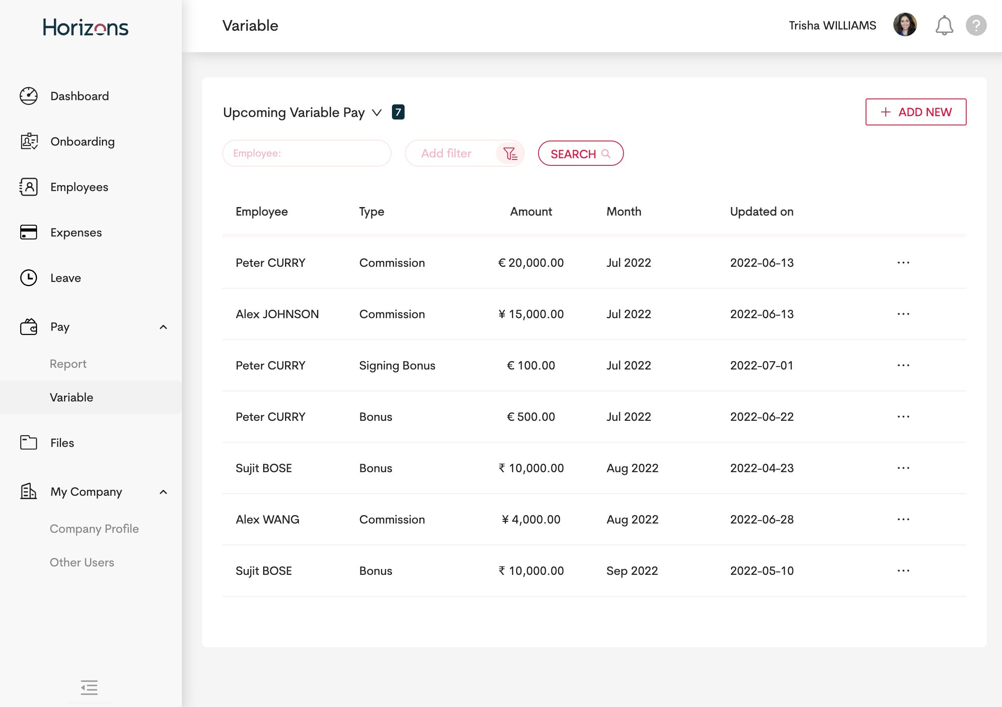Image resolution: width=1002 pixels, height=707 pixels.
Task: Click the Expenses card icon
Action: (x=29, y=232)
